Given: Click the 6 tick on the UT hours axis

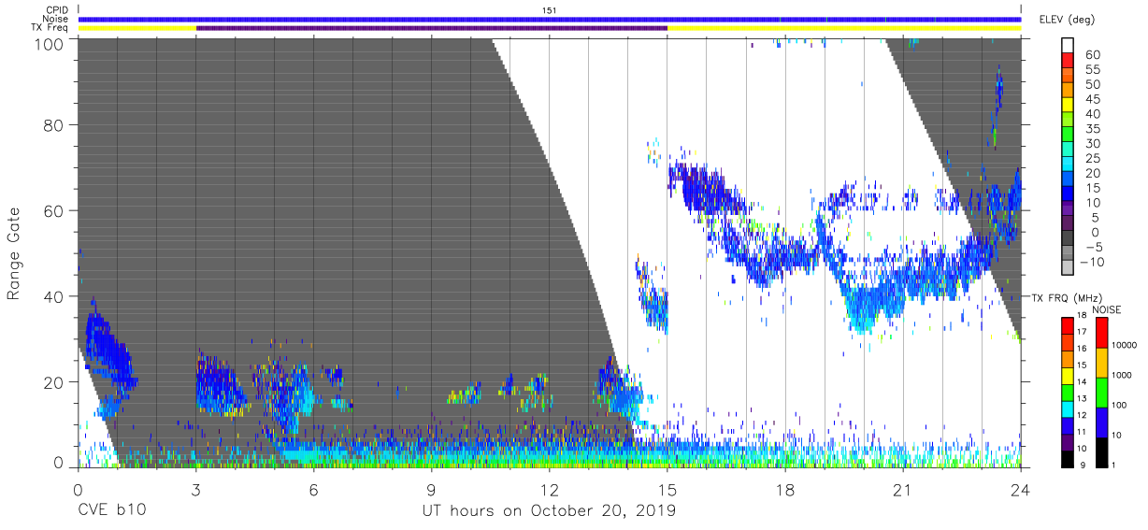Looking at the screenshot, I should click(x=314, y=489).
